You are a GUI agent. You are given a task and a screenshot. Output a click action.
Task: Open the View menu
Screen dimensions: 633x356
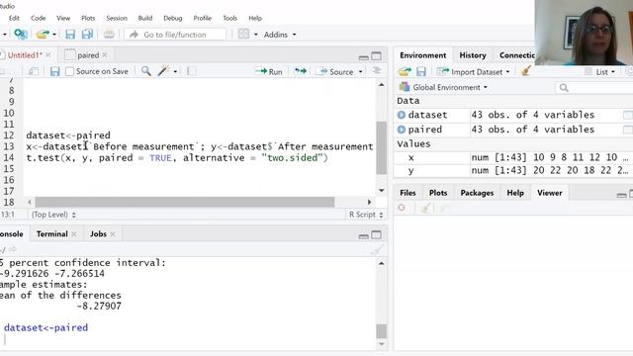tap(63, 18)
